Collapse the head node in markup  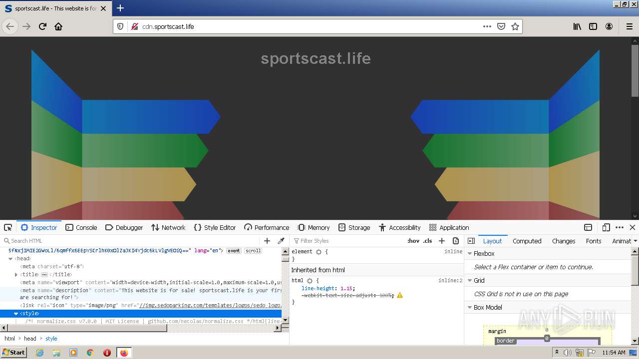coord(10,259)
